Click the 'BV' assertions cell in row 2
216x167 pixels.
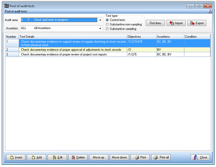point(170,50)
